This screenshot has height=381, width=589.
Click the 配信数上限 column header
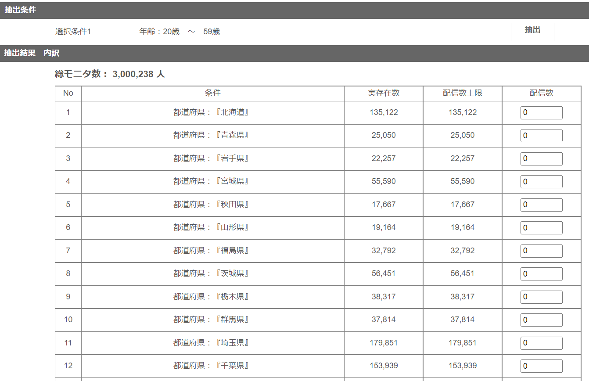point(463,93)
